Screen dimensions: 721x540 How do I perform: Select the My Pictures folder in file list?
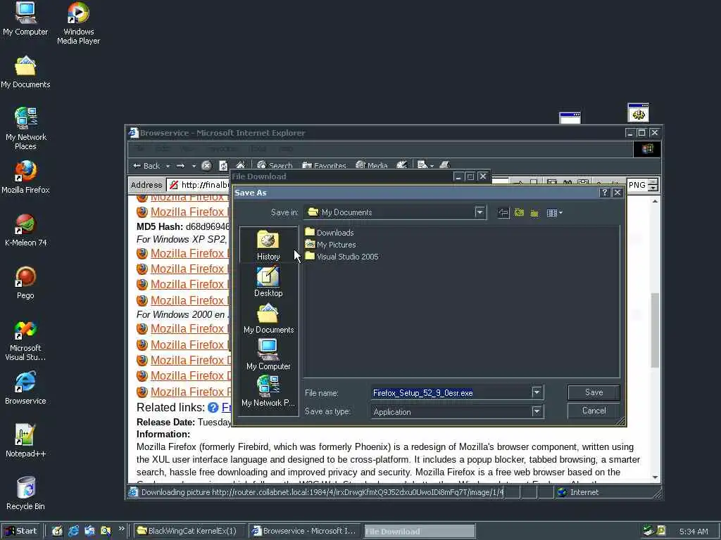pyautogui.click(x=331, y=245)
